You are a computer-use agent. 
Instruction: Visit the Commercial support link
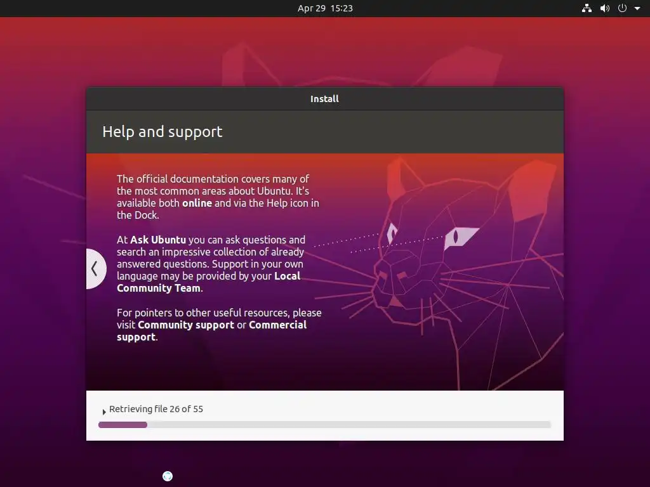[211, 331]
